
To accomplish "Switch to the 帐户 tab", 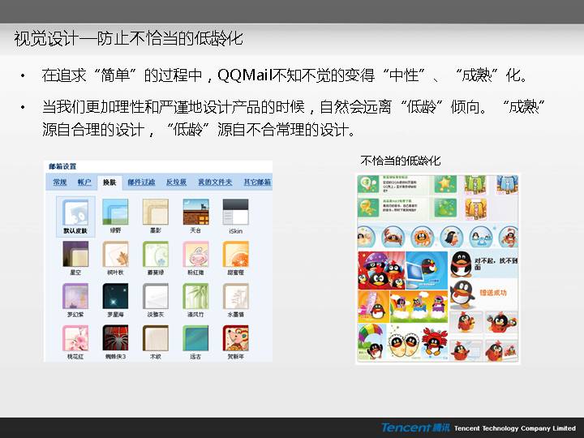I will [x=84, y=182].
